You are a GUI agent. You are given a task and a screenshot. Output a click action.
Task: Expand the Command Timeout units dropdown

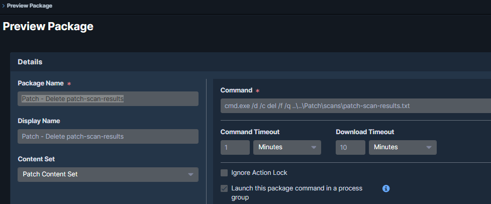click(287, 147)
